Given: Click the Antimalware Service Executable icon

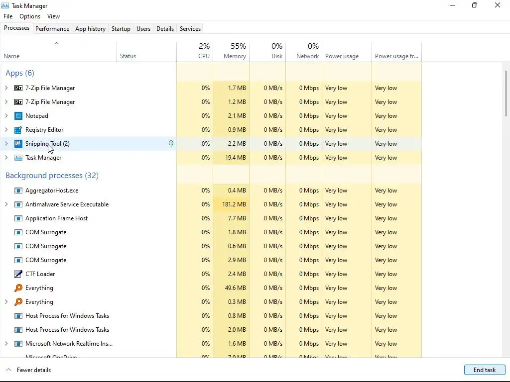Looking at the screenshot, I should click(18, 204).
